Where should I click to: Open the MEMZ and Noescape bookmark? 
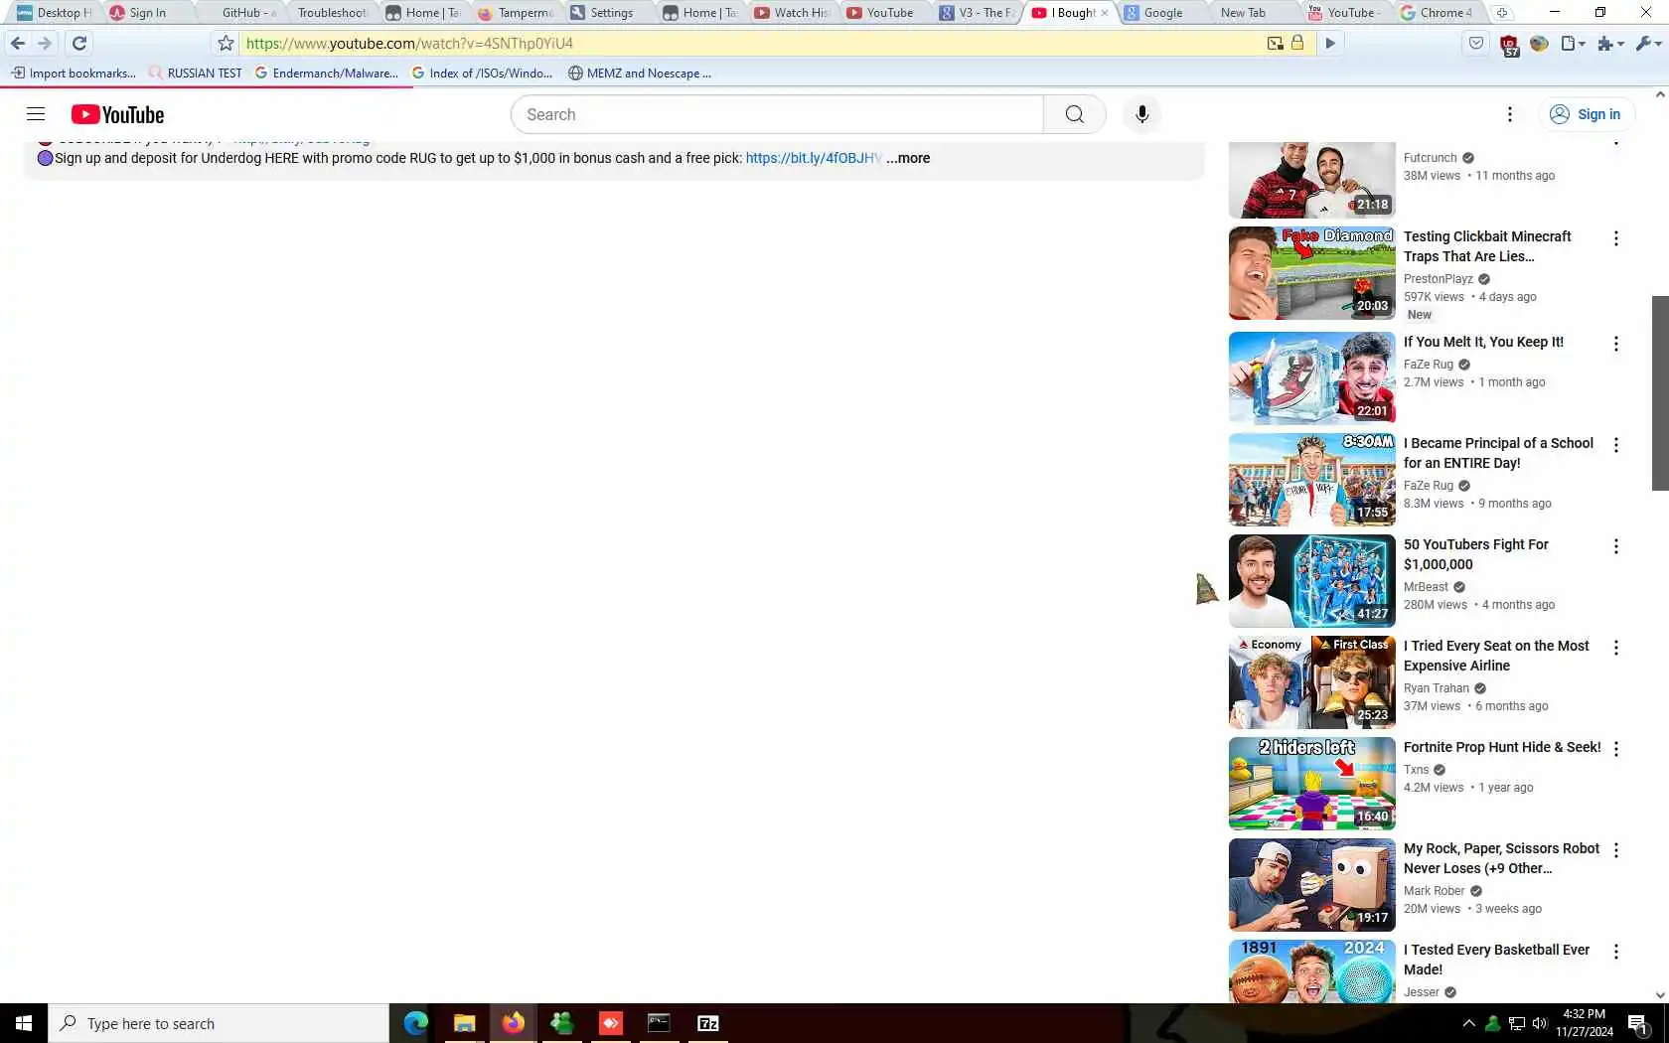pos(640,73)
